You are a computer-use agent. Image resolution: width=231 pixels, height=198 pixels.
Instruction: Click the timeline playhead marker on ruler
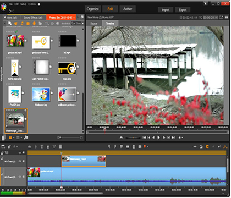pyautogui.click(x=62, y=188)
